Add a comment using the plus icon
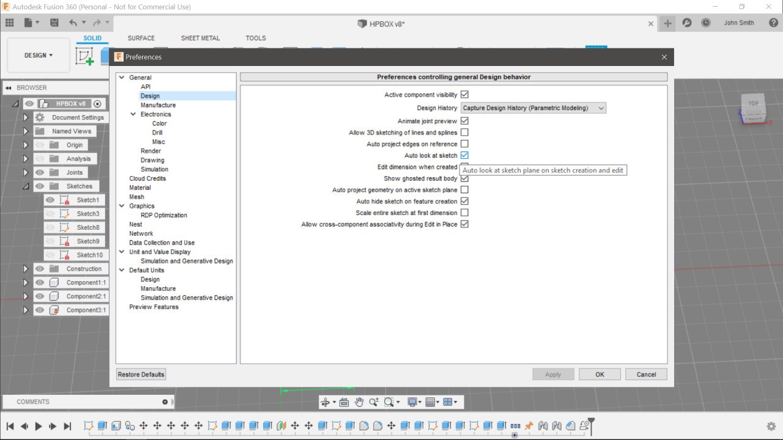 click(x=165, y=402)
